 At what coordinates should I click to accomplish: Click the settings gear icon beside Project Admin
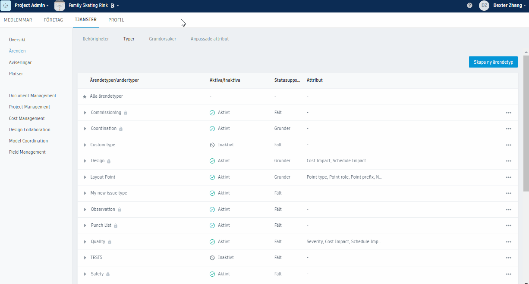pyautogui.click(x=6, y=6)
